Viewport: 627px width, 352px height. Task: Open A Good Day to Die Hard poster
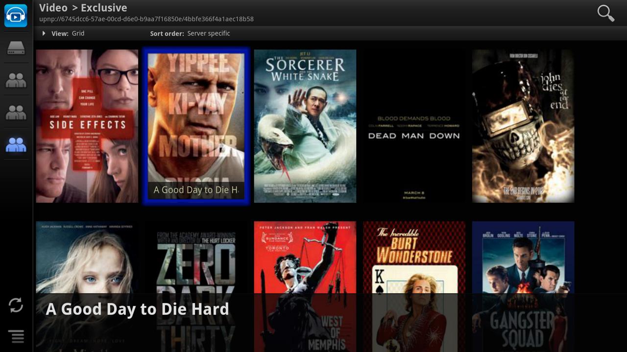pyautogui.click(x=196, y=126)
